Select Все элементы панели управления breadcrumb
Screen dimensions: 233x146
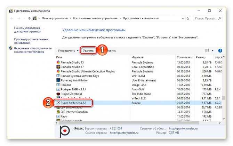[x=95, y=18]
